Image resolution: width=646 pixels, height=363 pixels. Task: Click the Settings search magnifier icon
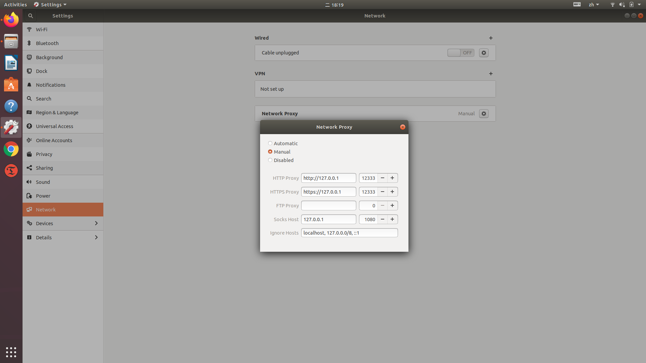(x=30, y=16)
